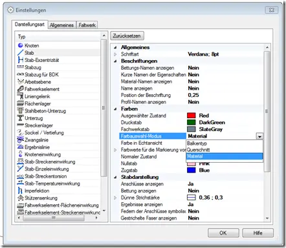
Task: Click the Faltwerkselement-Flächeneinwirkung icon
Action: (x=20, y=205)
